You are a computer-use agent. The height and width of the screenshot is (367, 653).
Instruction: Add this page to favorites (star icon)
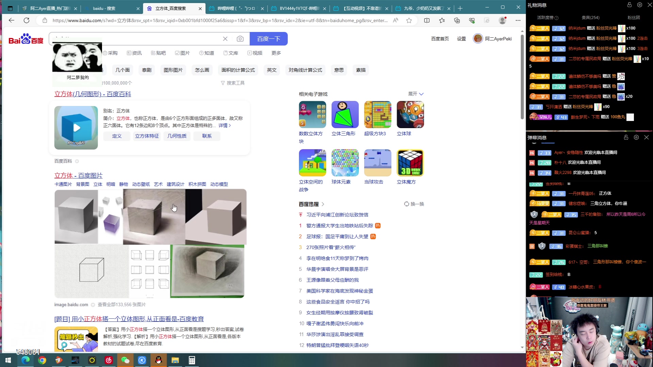pos(409,20)
